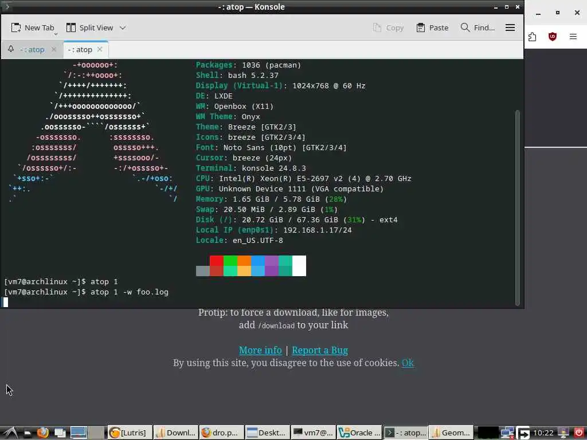This screenshot has height=440, width=587.
Task: Switch to the Lutris taskbar window
Action: click(x=130, y=433)
